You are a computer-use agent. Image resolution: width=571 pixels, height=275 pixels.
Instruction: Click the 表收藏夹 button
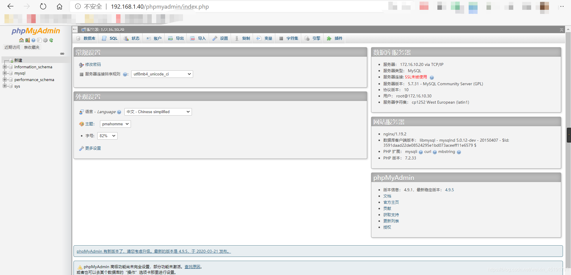pyautogui.click(x=32, y=47)
